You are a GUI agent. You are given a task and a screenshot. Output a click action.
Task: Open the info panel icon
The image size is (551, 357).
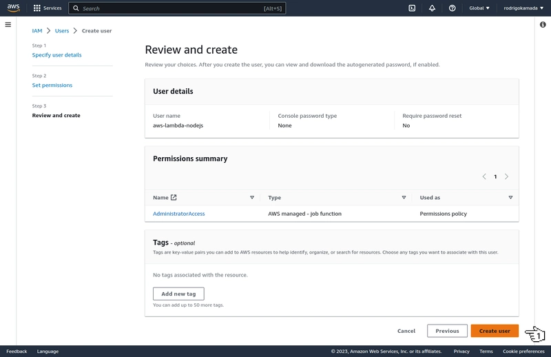coord(543,25)
